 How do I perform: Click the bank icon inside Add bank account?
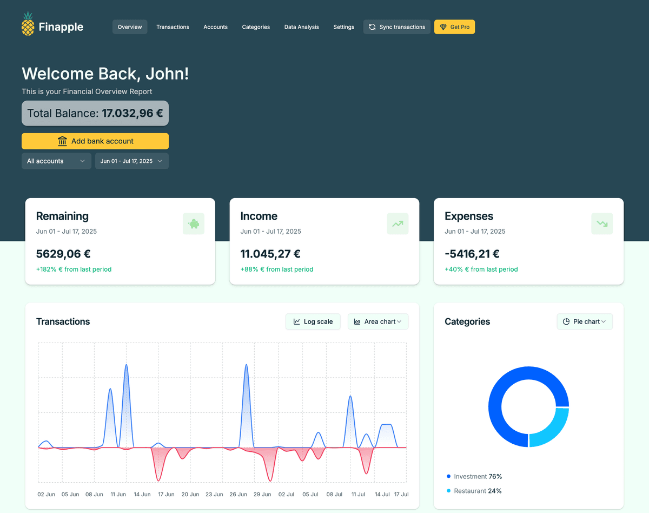click(62, 141)
